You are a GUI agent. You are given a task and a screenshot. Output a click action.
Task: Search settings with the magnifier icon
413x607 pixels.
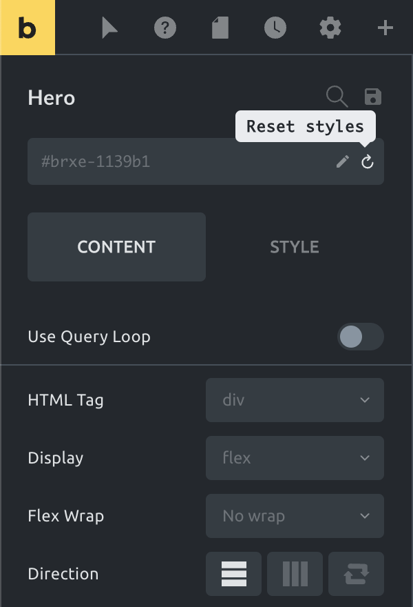337,97
